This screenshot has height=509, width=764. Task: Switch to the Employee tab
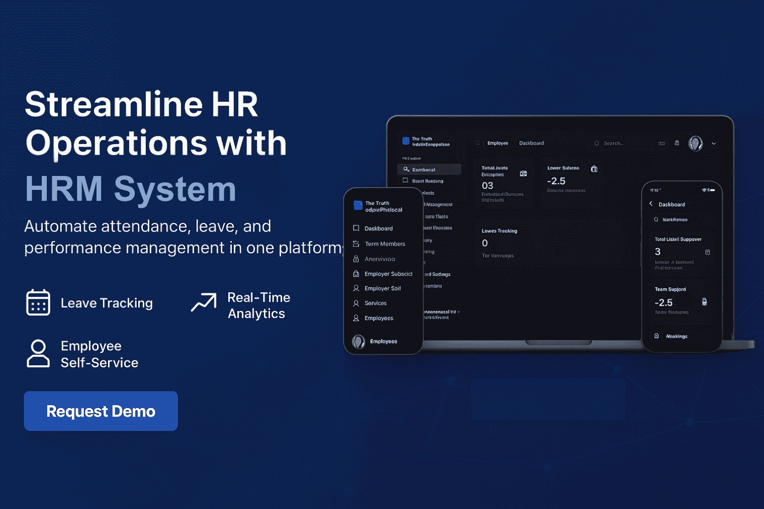[x=498, y=143]
